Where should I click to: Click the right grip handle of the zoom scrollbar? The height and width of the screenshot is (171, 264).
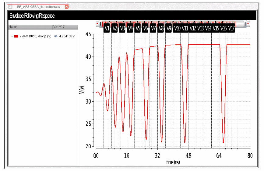245,24
